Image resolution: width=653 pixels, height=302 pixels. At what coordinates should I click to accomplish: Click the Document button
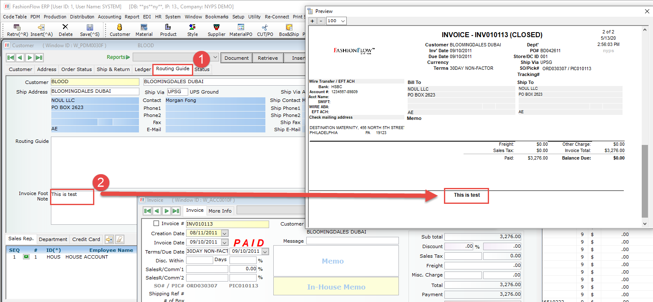[x=237, y=58]
